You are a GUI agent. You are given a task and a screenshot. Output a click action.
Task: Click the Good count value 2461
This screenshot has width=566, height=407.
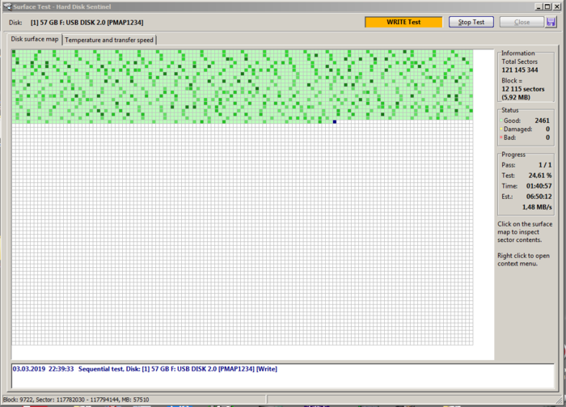[x=542, y=121]
